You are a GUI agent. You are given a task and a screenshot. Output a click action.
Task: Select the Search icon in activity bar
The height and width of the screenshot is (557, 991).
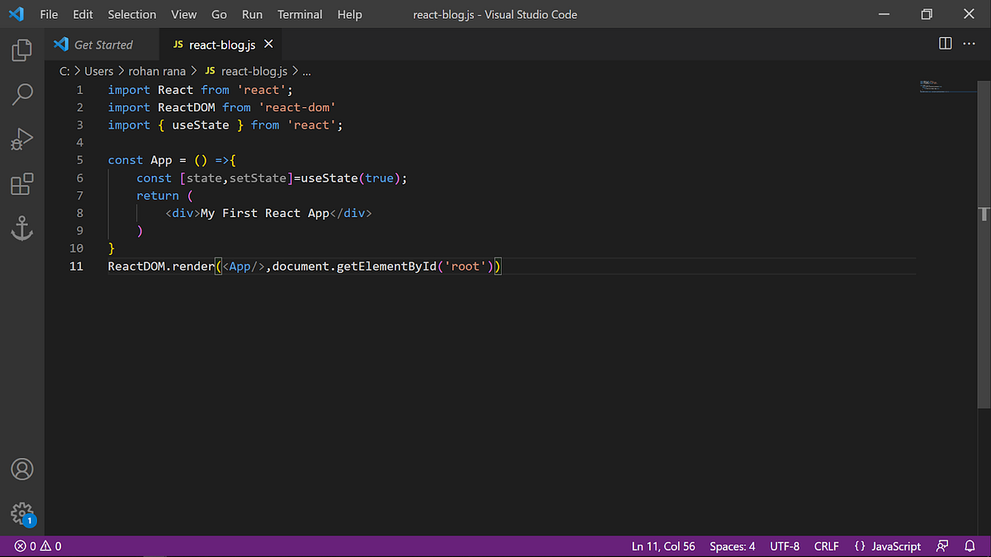point(21,94)
